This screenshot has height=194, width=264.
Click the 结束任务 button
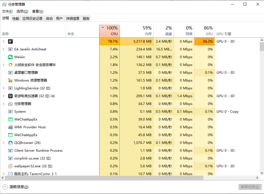point(250,187)
